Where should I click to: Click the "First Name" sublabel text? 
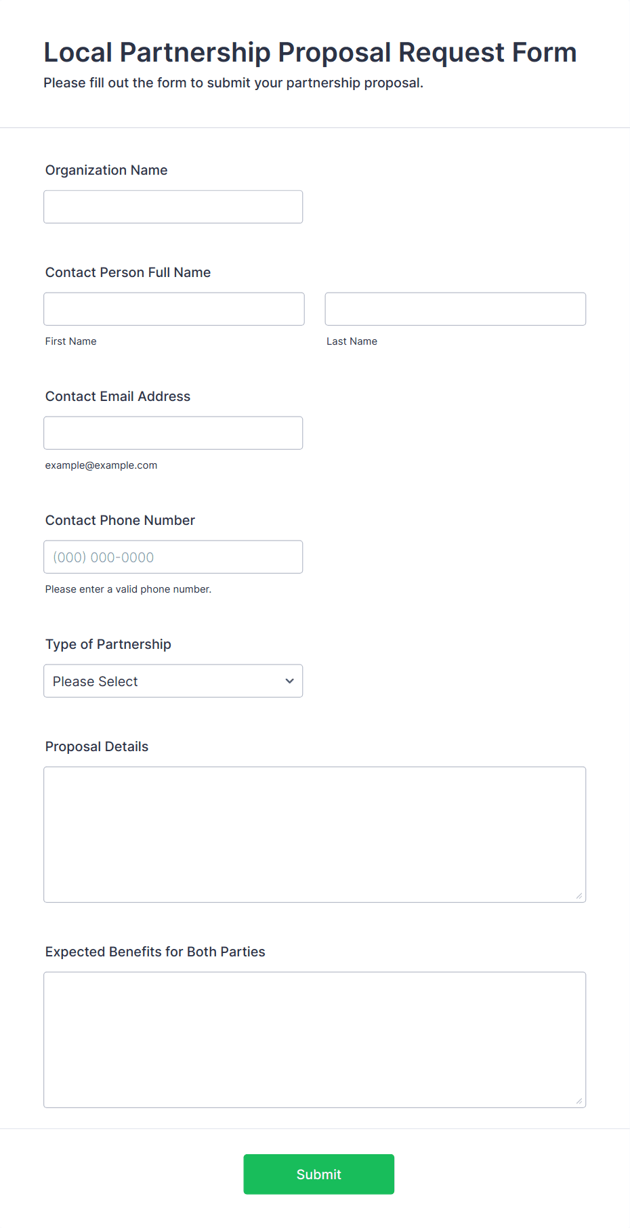pos(71,341)
